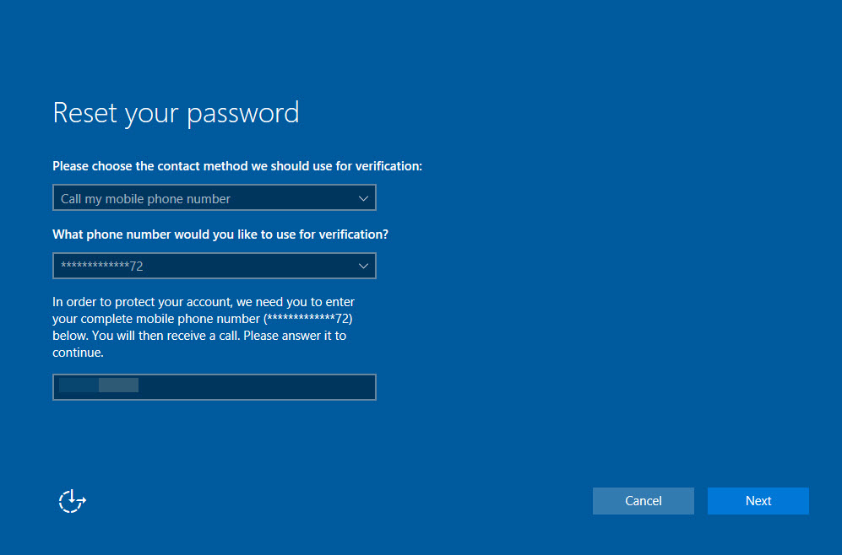The width and height of the screenshot is (842, 555).
Task: Click the chevron on the phone number dropdown
Action: point(363,265)
